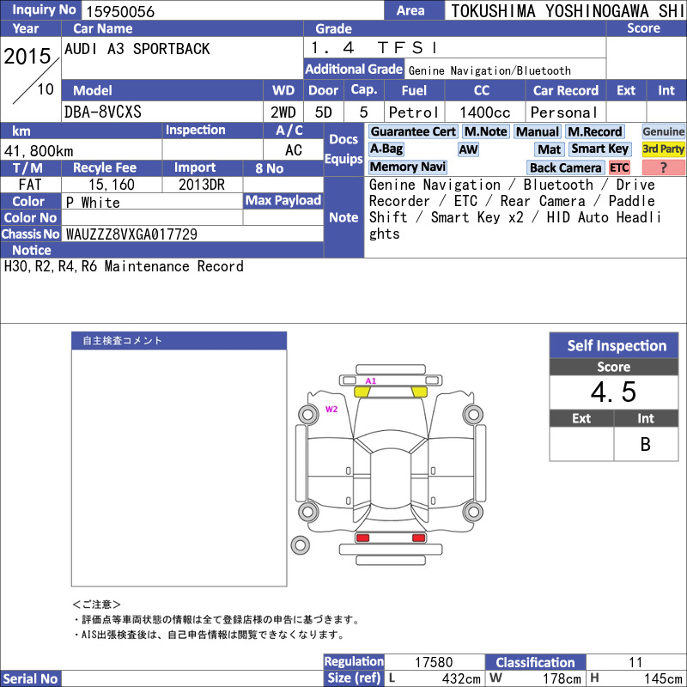This screenshot has width=687, height=687.
Task: Click car name AUDI A3 SPORTBACK
Action: (137, 49)
